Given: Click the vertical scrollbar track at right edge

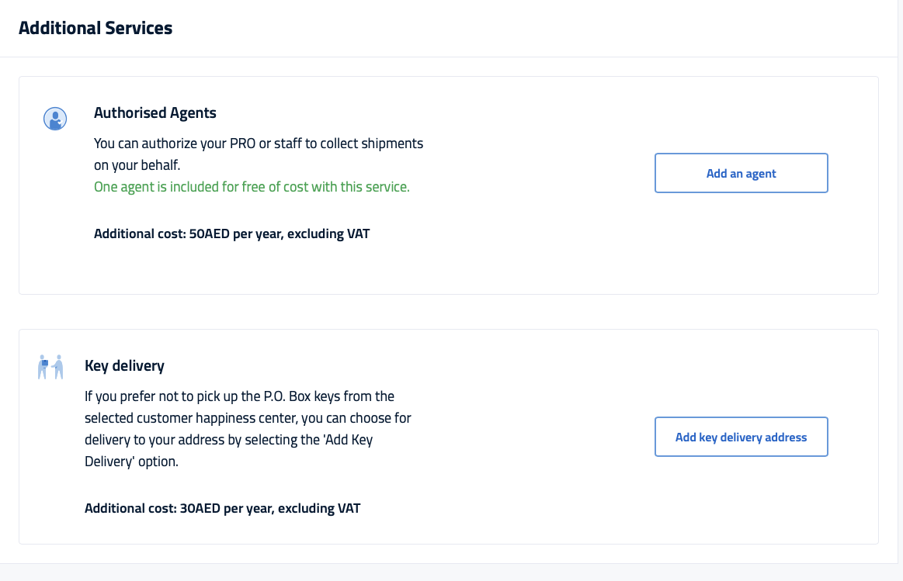Looking at the screenshot, I should tap(900, 282).
